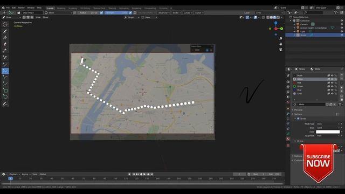Open the Mode Type Dots dropdown

(328, 124)
